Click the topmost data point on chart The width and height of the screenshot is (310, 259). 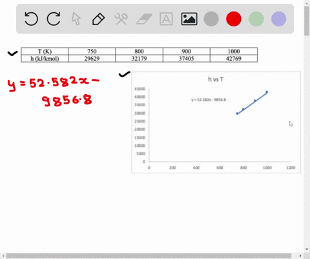267,92
